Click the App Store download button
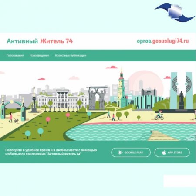196x196 pixels. (x=172, y=152)
